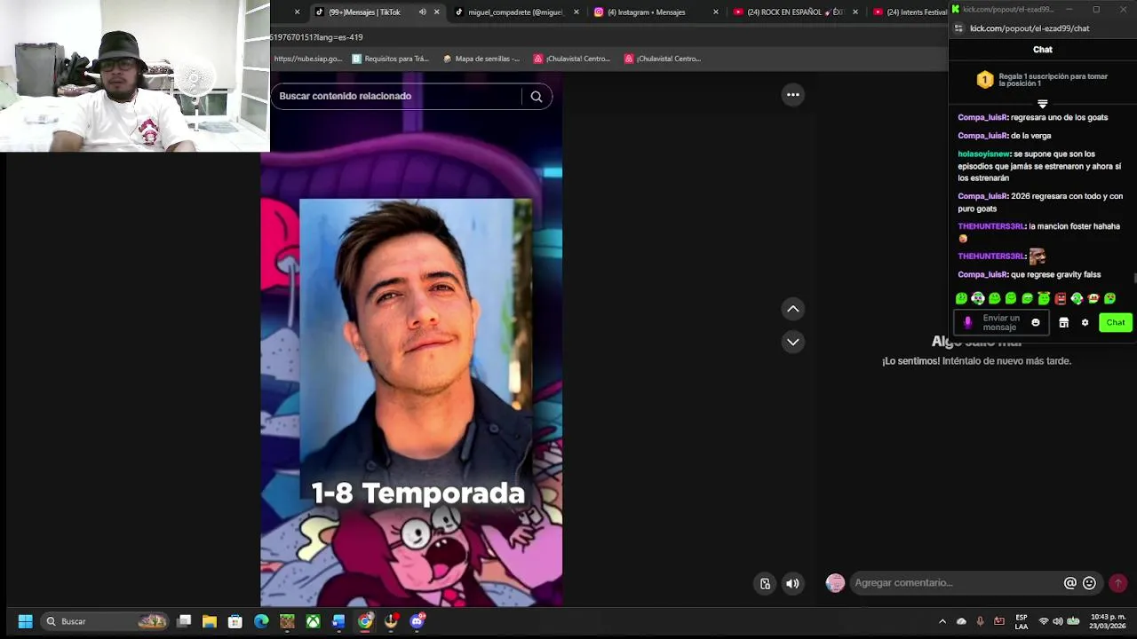Pick the red angry emote in quick row
The height and width of the screenshot is (639, 1137).
tap(1061, 299)
